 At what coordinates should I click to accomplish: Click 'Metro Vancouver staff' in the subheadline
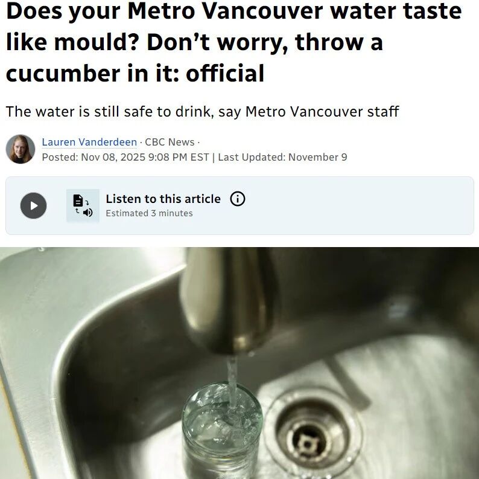[x=322, y=111]
